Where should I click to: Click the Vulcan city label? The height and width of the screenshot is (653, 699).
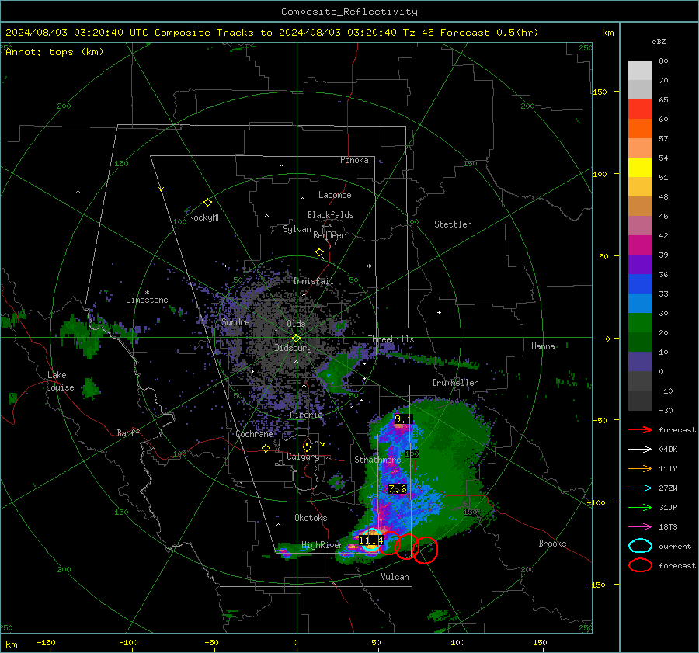tap(395, 577)
